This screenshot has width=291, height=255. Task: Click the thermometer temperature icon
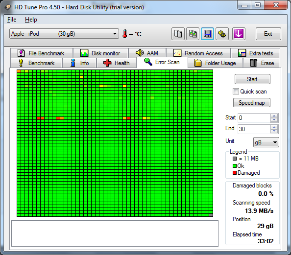point(125,34)
